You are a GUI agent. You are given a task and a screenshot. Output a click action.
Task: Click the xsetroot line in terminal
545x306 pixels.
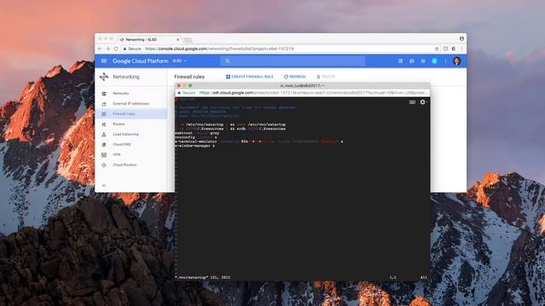[197, 133]
